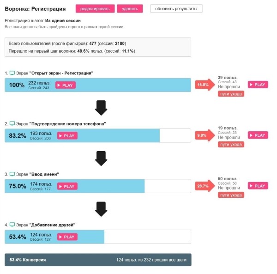Viewport: 277px width, 274px height.
Task: Play sessions for the 232 users step
Action: (65, 85)
